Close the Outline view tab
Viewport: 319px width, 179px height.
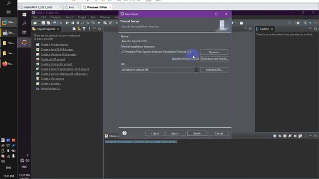tap(272, 29)
